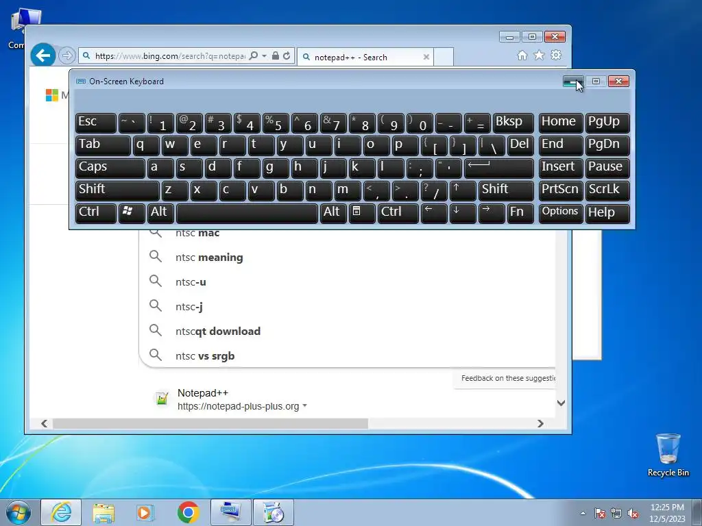Click the left arrow key on keyboard
The image size is (702, 526).
point(434,213)
